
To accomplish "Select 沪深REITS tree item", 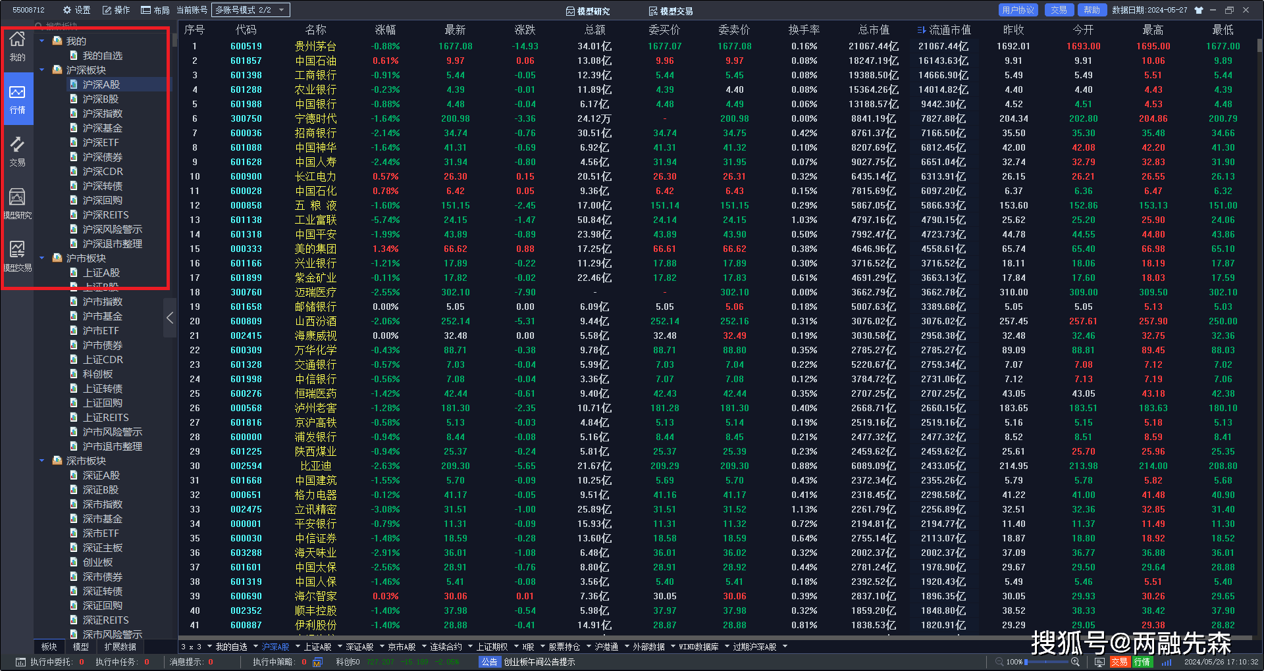I will coord(105,214).
